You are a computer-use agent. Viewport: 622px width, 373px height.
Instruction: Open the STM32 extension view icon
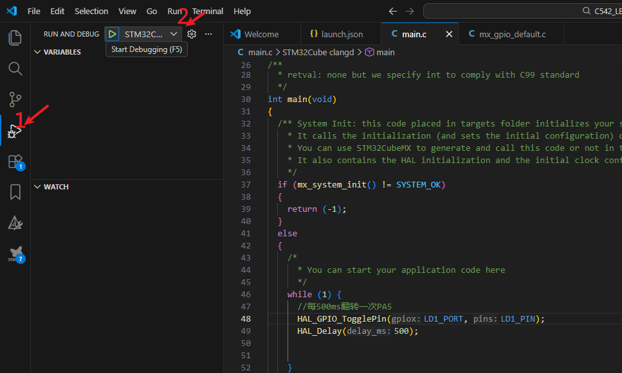pos(16,254)
